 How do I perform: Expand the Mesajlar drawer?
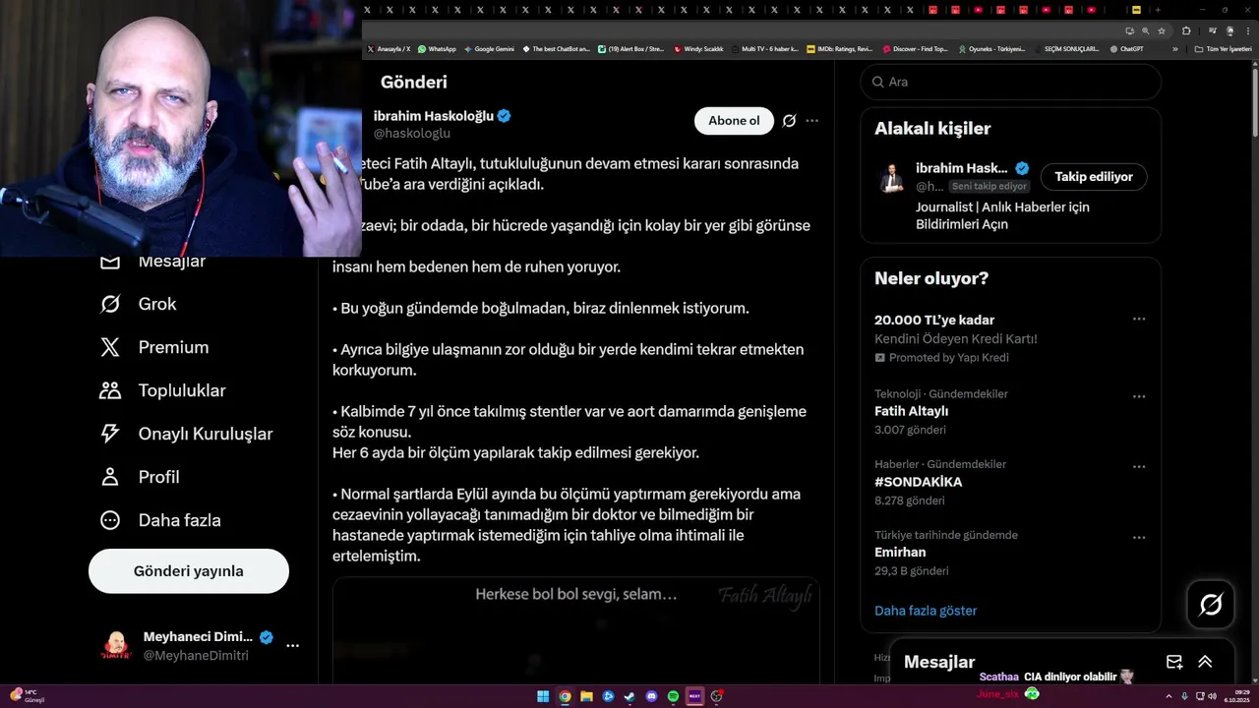point(1205,662)
